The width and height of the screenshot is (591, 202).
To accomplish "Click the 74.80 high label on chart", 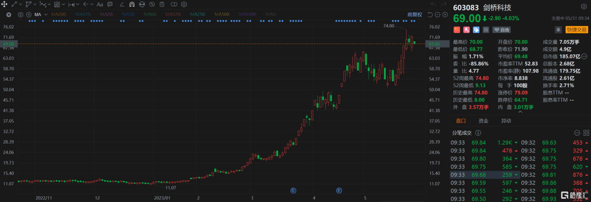I will point(388,26).
